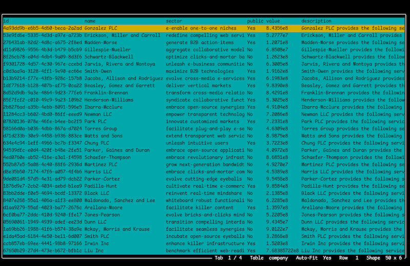Click the Gonzalez PLC name cell
This screenshot has height=266, width=410.
click(100, 28)
